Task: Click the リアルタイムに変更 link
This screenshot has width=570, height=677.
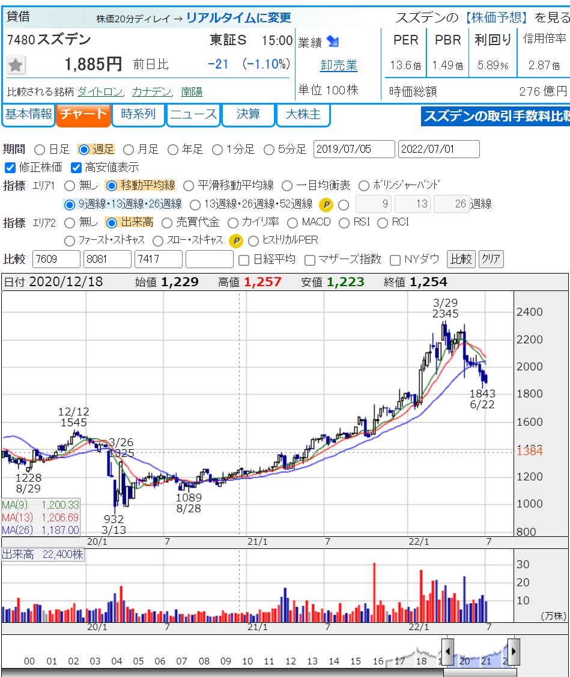Action: click(238, 18)
